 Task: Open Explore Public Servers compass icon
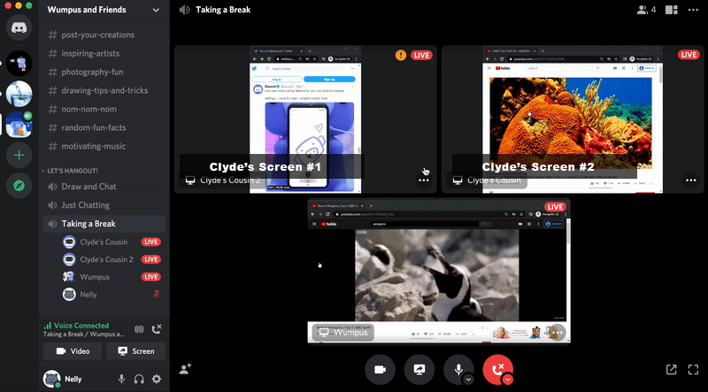[x=19, y=186]
